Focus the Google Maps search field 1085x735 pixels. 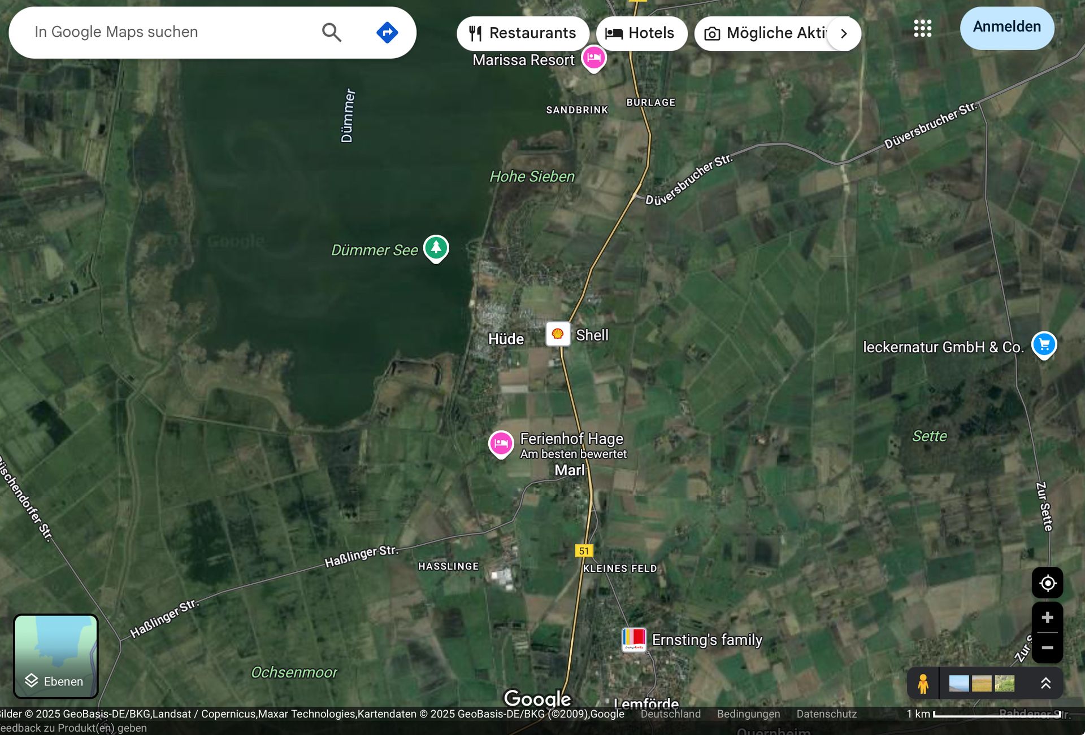coord(170,32)
